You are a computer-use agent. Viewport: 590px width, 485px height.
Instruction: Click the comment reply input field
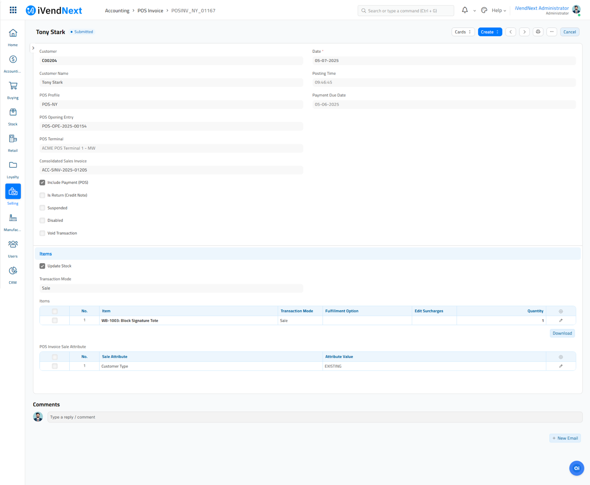pos(315,417)
